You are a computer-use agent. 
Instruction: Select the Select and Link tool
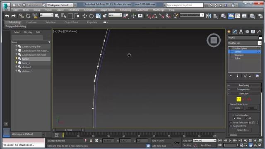pyautogui.click(x=21, y=16)
